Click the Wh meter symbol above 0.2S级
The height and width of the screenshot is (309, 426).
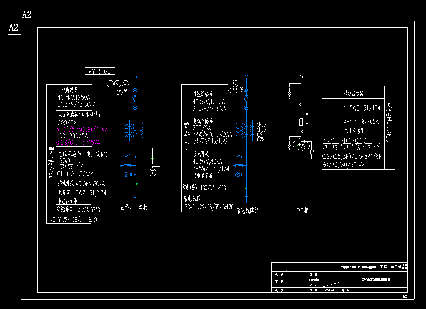pyautogui.click(x=125, y=84)
